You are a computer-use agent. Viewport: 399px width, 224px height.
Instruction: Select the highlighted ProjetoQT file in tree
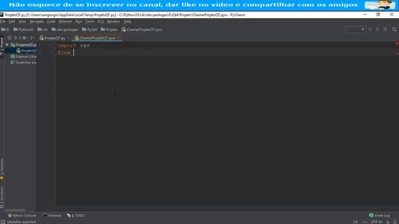pos(26,51)
